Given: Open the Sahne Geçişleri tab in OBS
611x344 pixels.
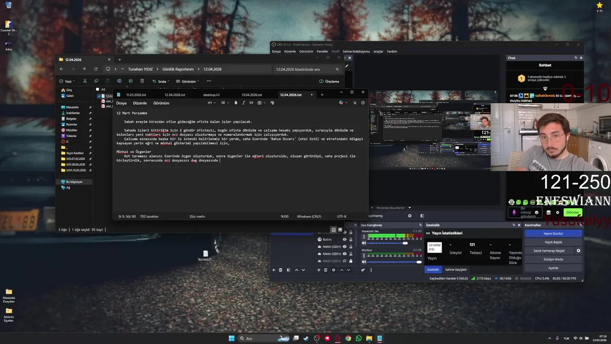Looking at the screenshot, I should pos(456,269).
